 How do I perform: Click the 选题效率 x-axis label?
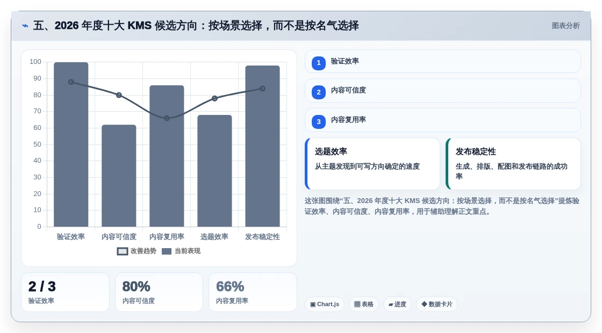point(214,237)
